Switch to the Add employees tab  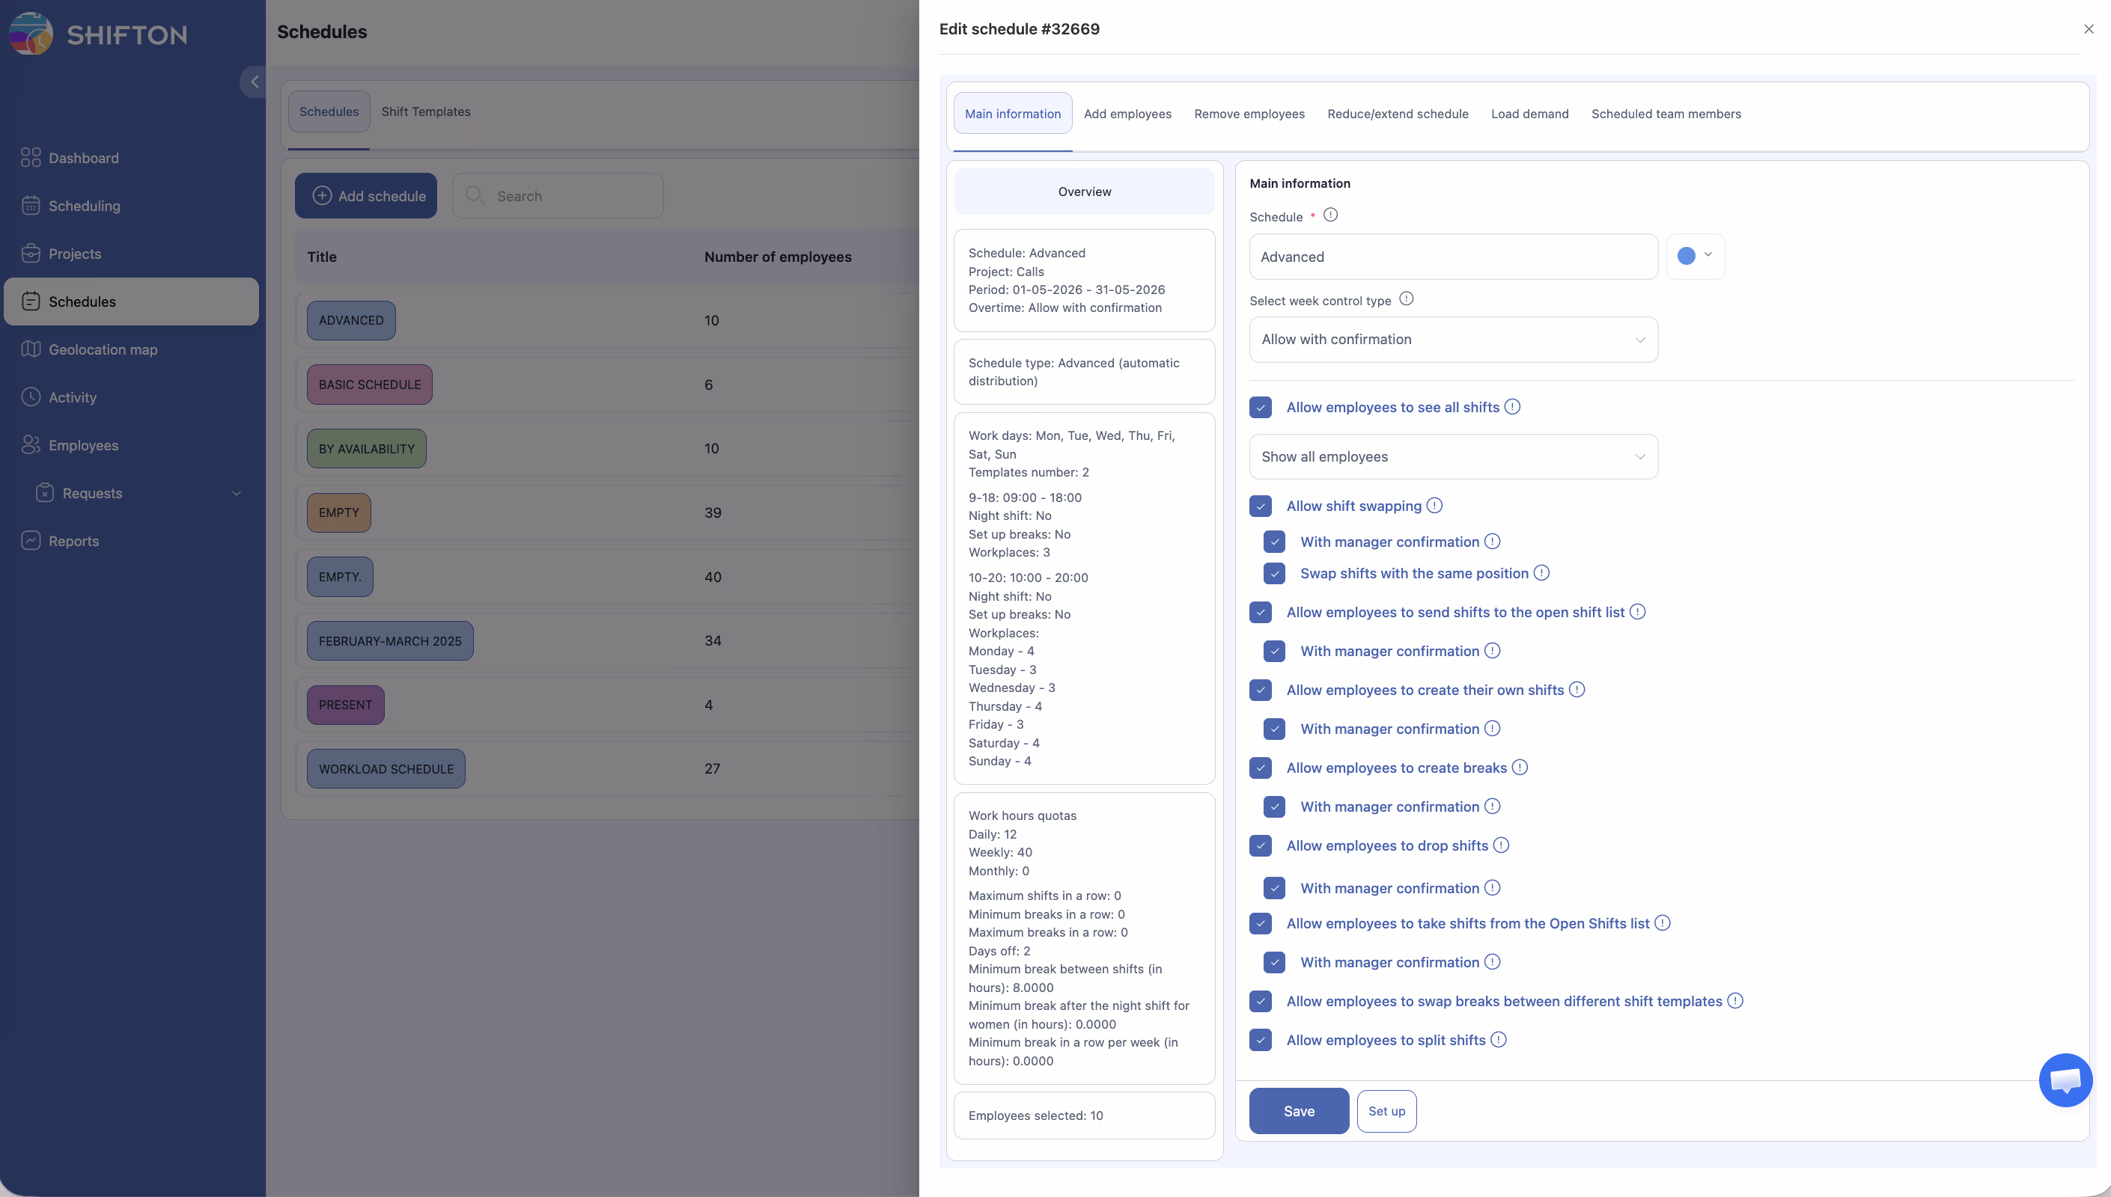click(1127, 114)
